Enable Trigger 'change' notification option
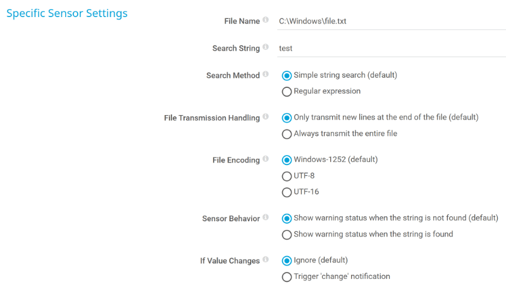Screen dimensions: 506x294 point(287,276)
